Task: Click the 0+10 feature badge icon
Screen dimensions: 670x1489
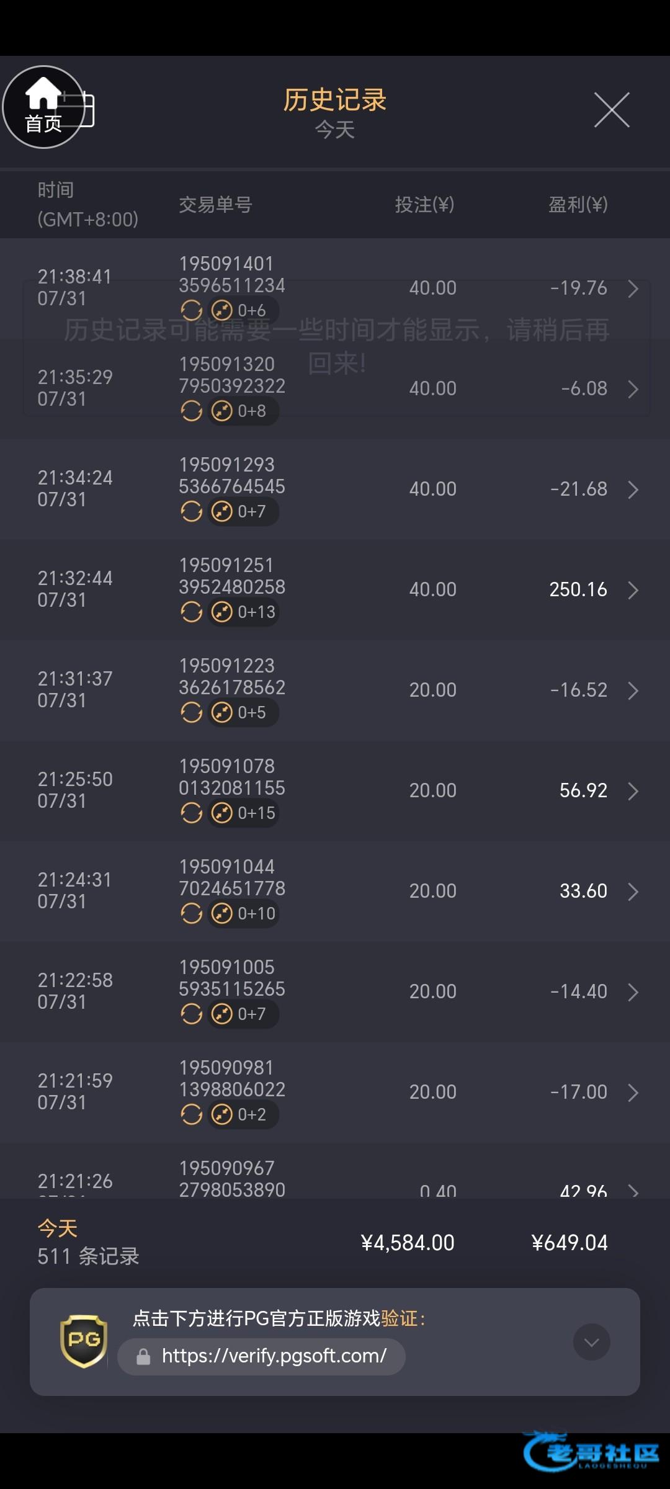Action: point(222,913)
